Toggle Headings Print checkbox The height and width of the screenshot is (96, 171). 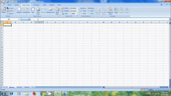(x=89, y=14)
